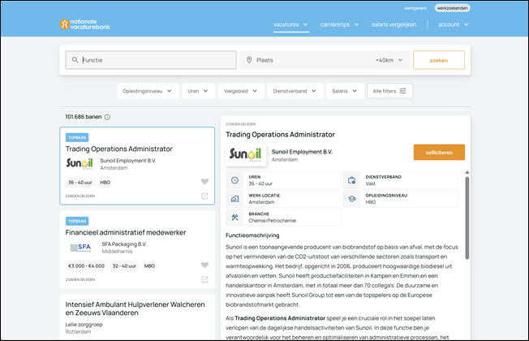Image resolution: width=529 pixels, height=341 pixels.
Task: Click the TOPBAAN badge on the SFA Packaging card
Action: 77,221
